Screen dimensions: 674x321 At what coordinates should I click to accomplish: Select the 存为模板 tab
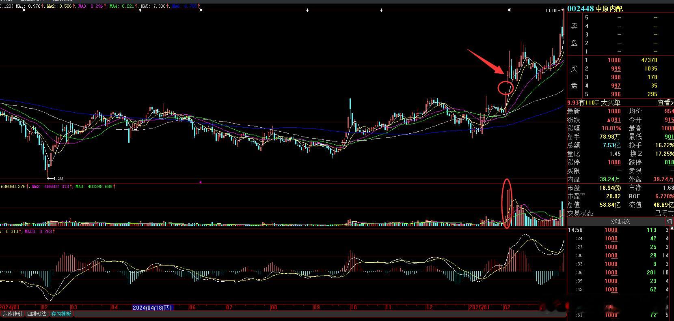tap(61, 314)
